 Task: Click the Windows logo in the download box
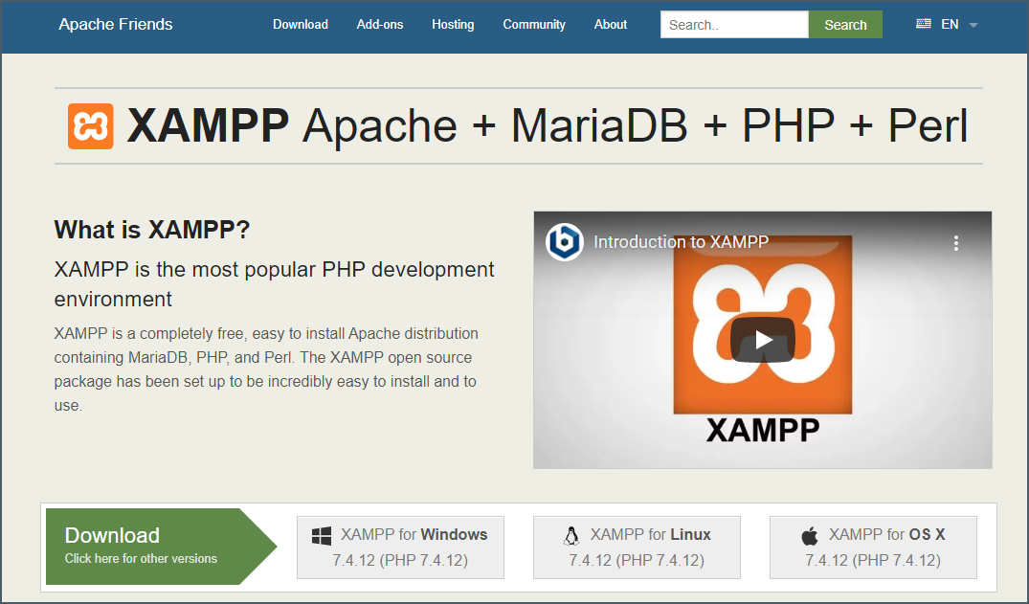[x=322, y=536]
